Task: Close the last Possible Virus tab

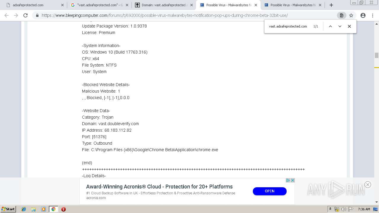Action: click(320, 5)
